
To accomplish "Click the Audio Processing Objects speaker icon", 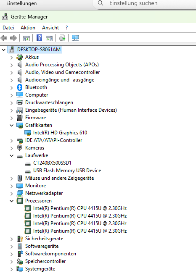I will (x=19, y=65).
